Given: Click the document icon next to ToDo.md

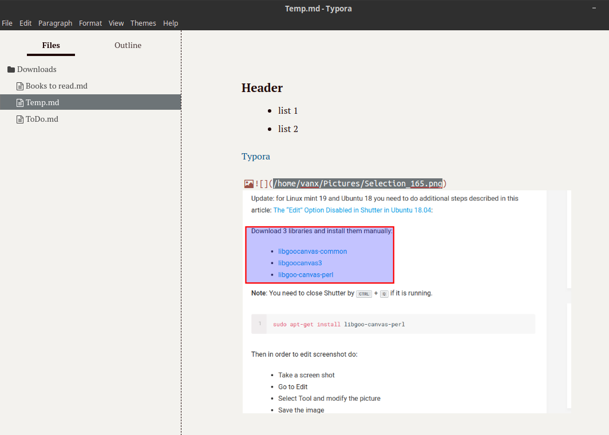Looking at the screenshot, I should click(19, 119).
